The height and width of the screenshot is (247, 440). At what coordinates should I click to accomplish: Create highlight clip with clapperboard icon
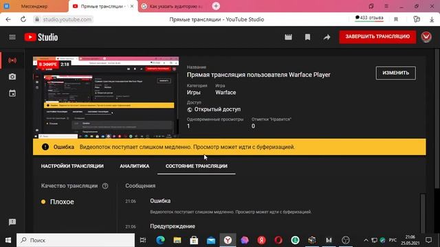click(x=288, y=37)
